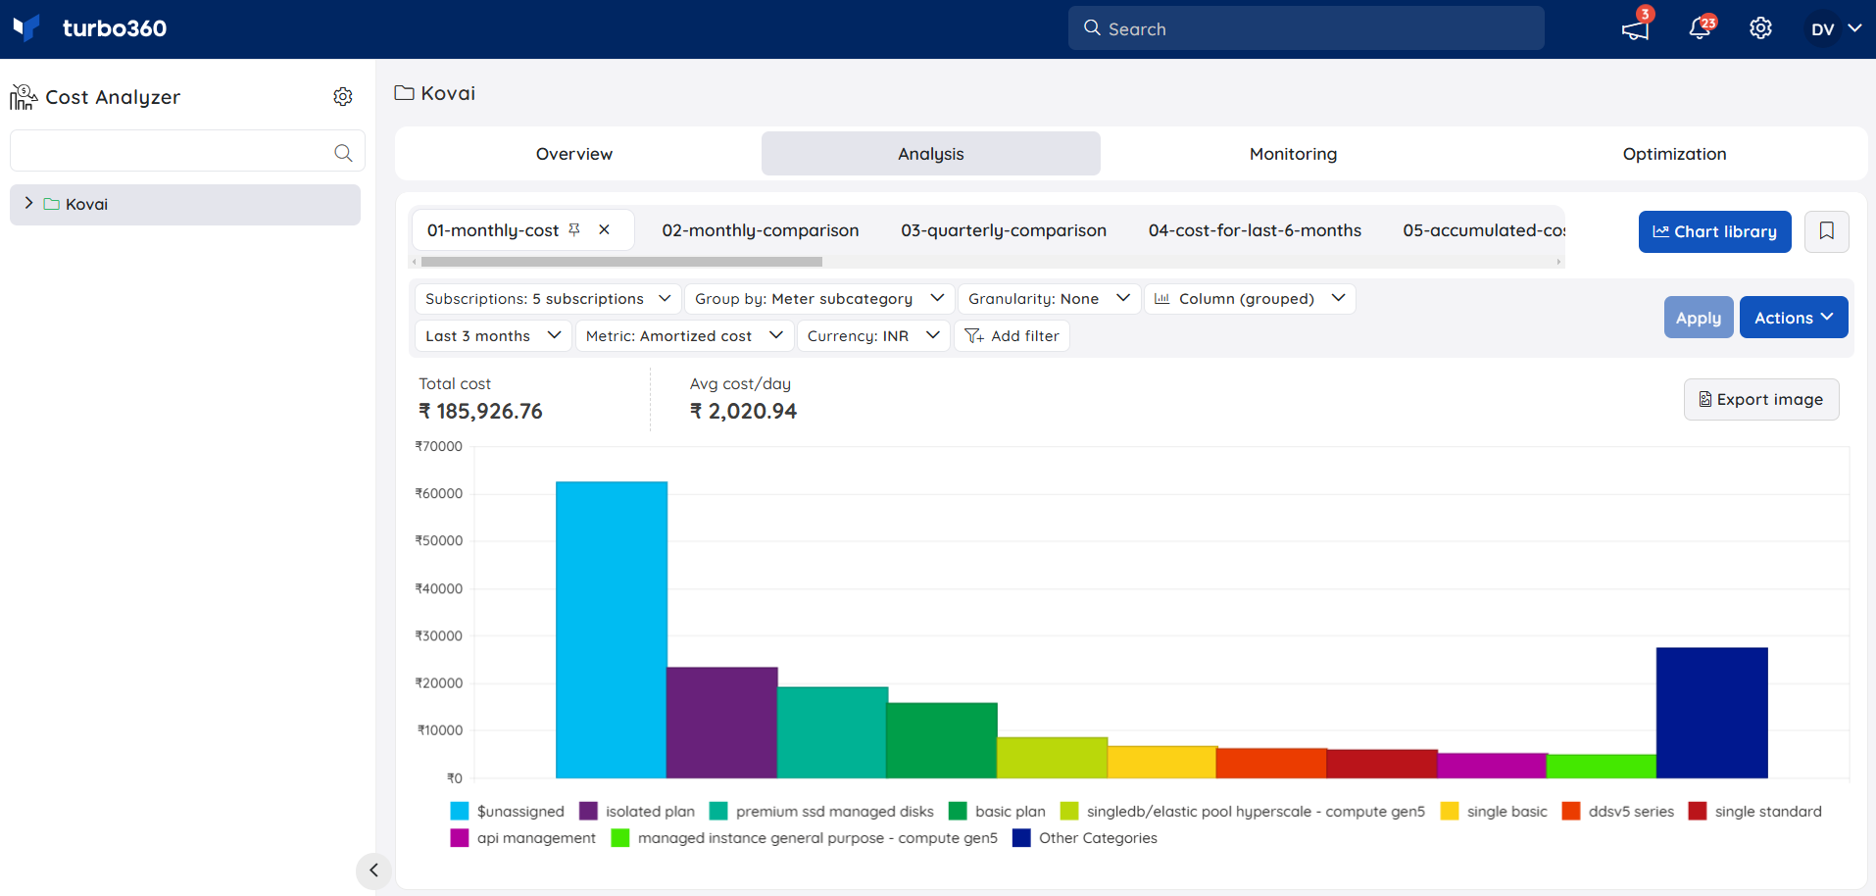The image size is (1876, 896).
Task: Toggle the basic plan legend swatch
Action: coord(958,811)
